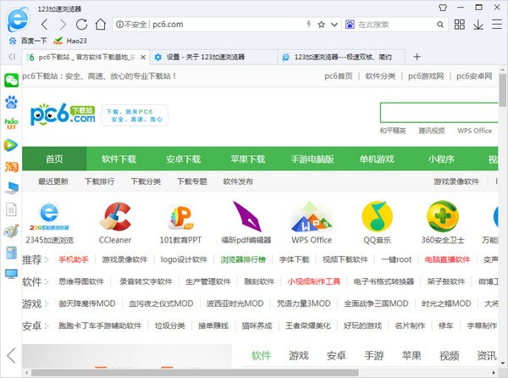The image size is (508, 378).
Task: Open the browser main menu button
Action: pyautogui.click(x=489, y=25)
